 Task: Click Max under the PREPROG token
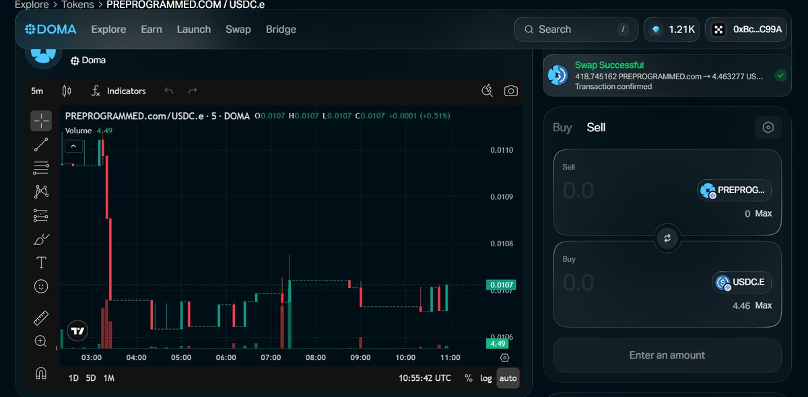(764, 213)
